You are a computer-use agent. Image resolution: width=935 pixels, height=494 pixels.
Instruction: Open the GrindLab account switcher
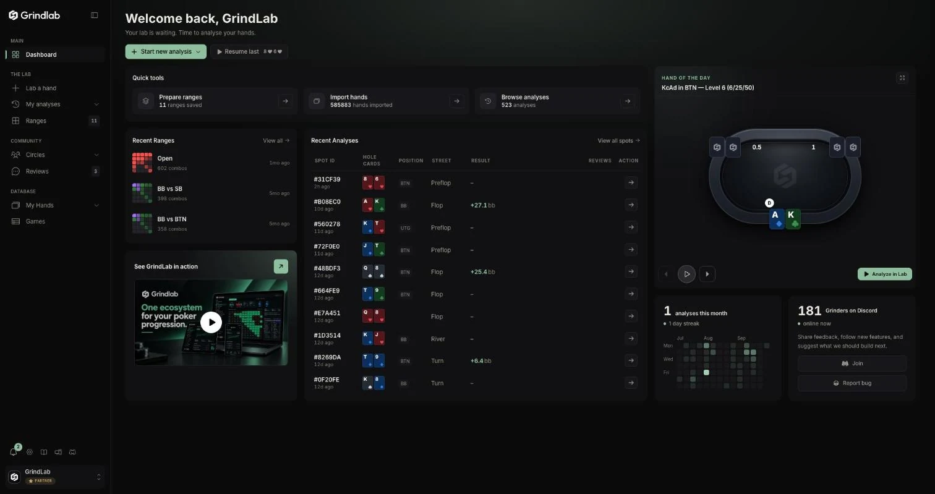click(x=56, y=477)
